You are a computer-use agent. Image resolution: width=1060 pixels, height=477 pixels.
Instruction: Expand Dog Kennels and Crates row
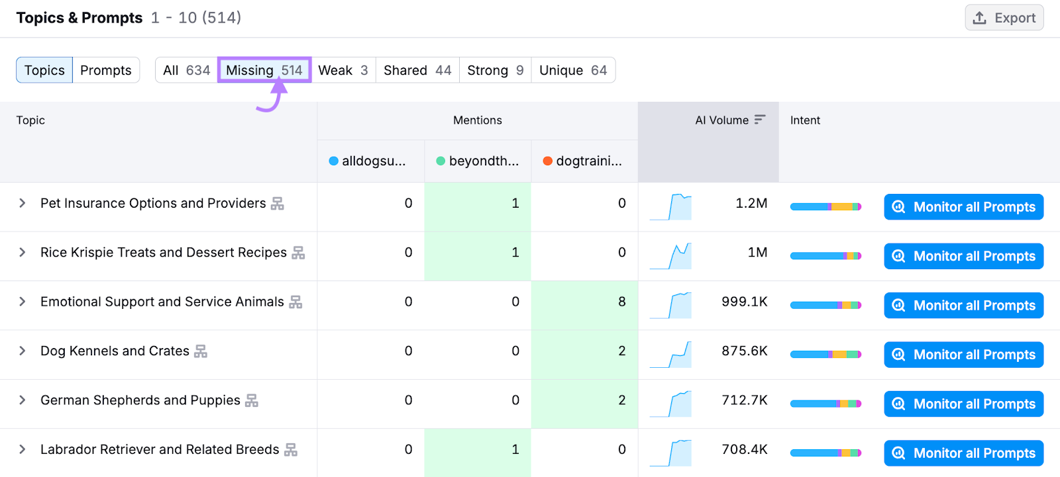23,351
